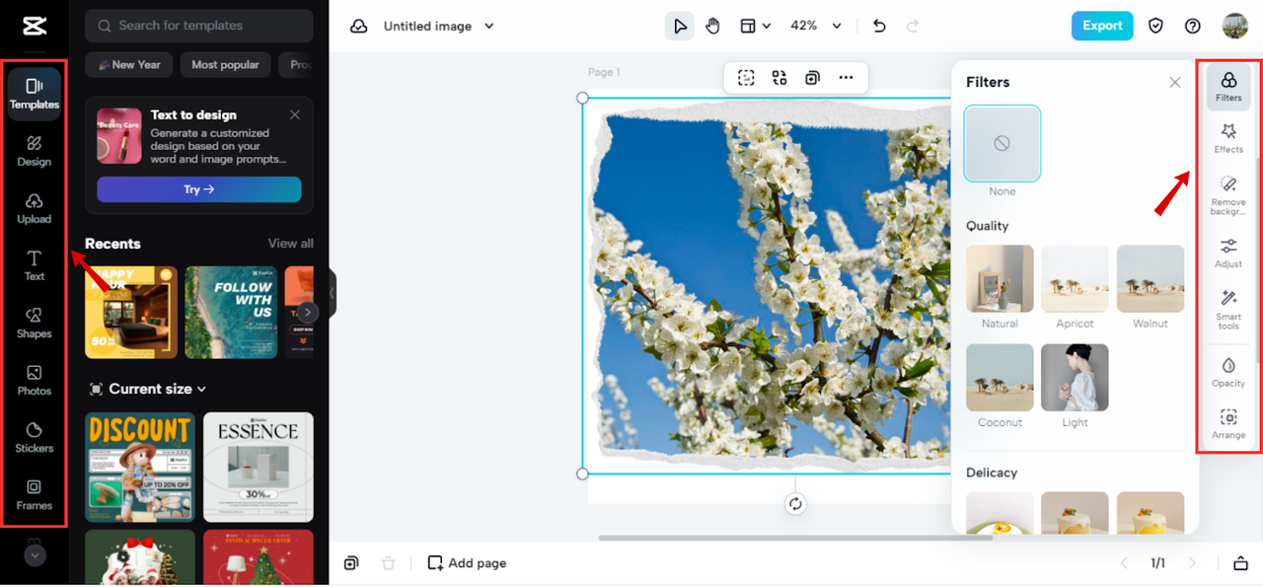Apply the Natural filter
The height and width of the screenshot is (587, 1263).
click(1000, 279)
